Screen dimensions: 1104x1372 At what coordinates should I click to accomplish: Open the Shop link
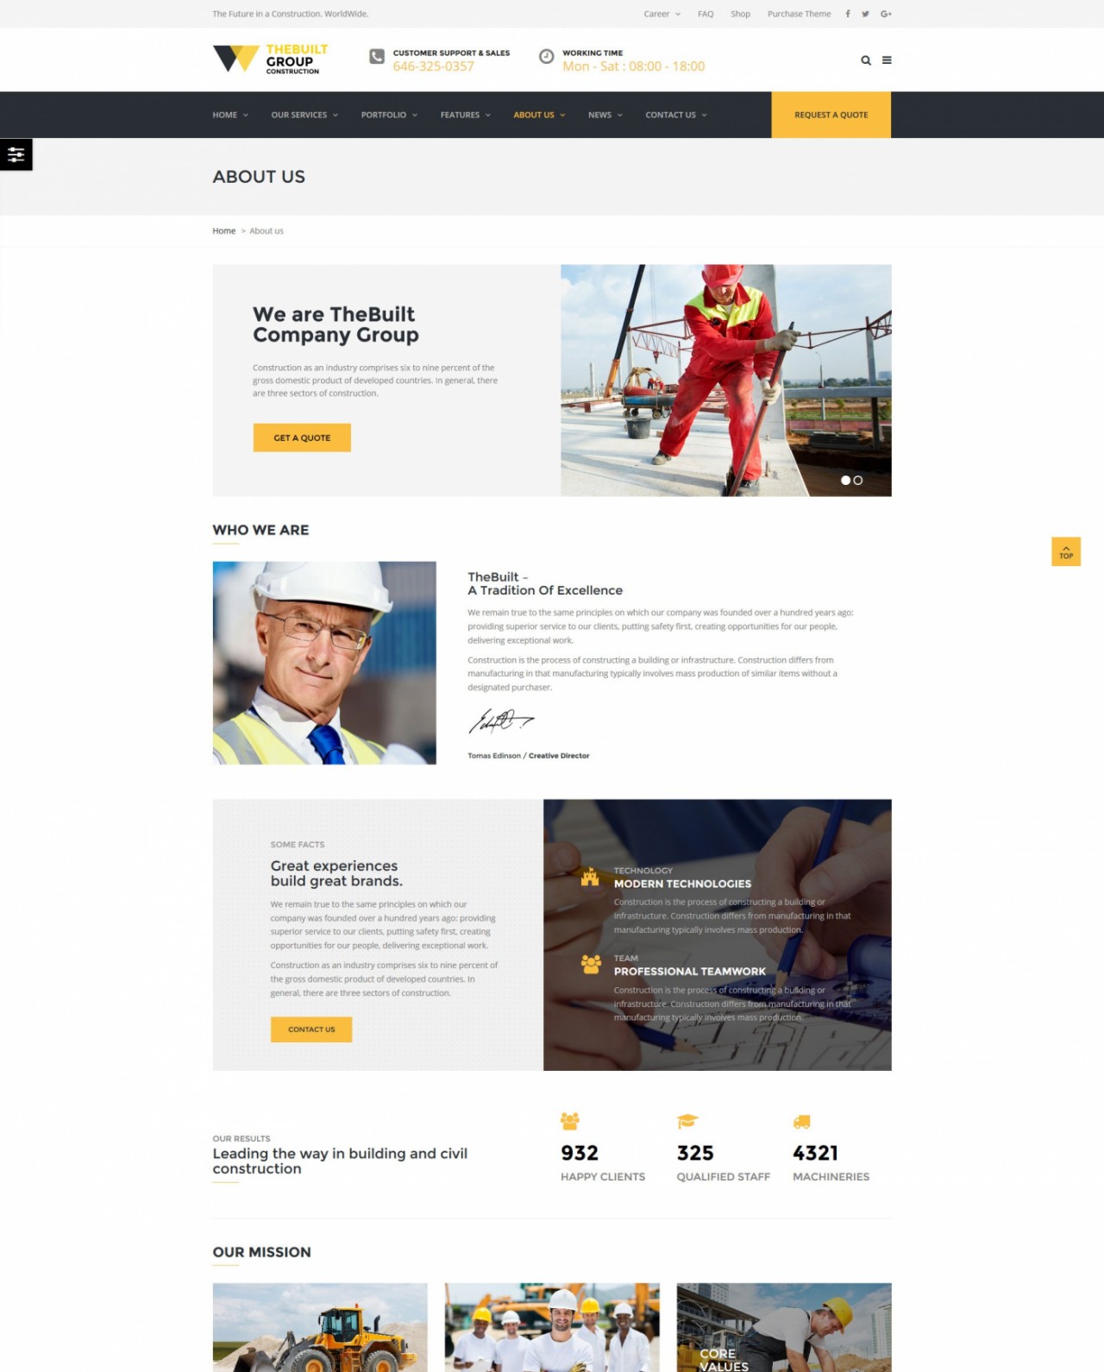pos(740,14)
